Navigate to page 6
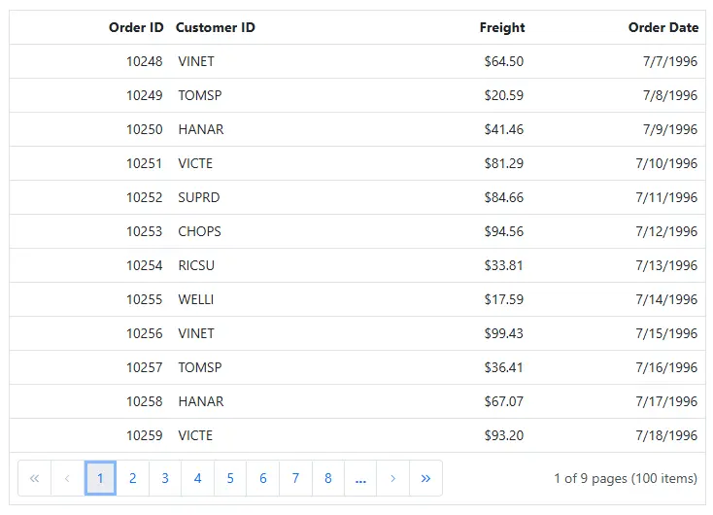713x515 pixels. 263,478
